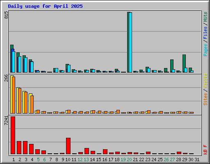The image size is (210, 164).
Task: Click the cyan pages bar for day 10
Action: click(x=69, y=68)
